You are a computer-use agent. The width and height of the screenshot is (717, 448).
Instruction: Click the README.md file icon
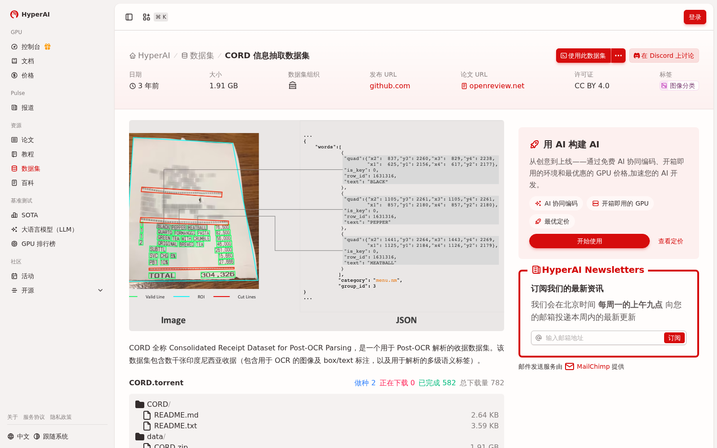[x=147, y=415]
